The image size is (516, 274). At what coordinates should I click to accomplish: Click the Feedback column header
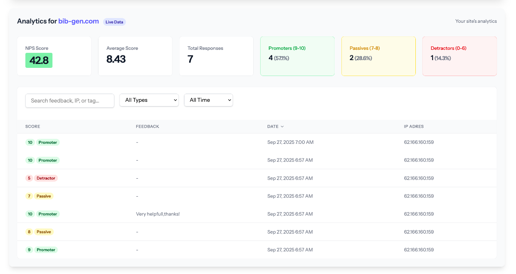(x=147, y=127)
